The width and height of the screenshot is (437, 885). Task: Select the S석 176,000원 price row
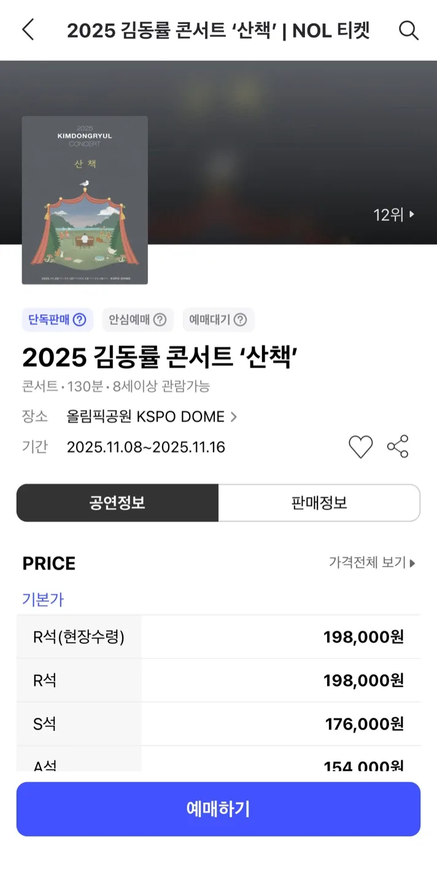[x=218, y=724]
